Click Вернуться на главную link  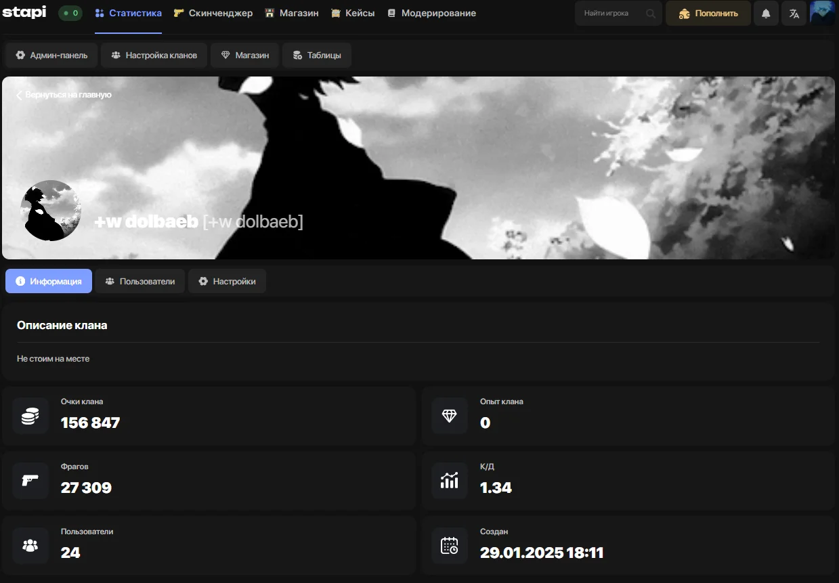64,95
